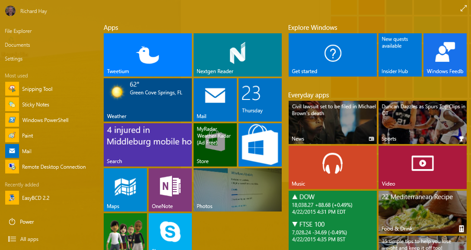Image resolution: width=471 pixels, height=250 pixels.
Task: Open the Tweetium bird tile
Action: tap(147, 55)
